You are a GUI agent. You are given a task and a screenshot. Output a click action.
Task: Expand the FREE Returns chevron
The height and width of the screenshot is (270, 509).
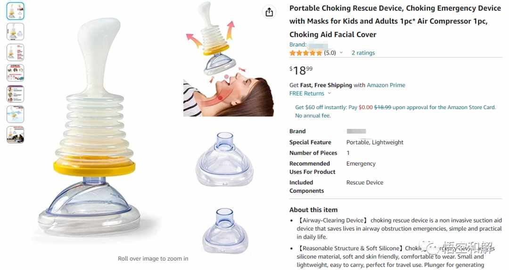[x=329, y=93]
